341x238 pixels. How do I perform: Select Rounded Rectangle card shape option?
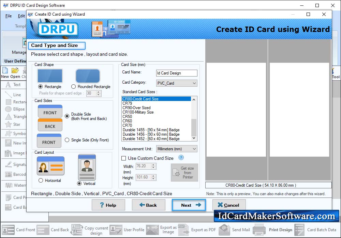[74, 87]
